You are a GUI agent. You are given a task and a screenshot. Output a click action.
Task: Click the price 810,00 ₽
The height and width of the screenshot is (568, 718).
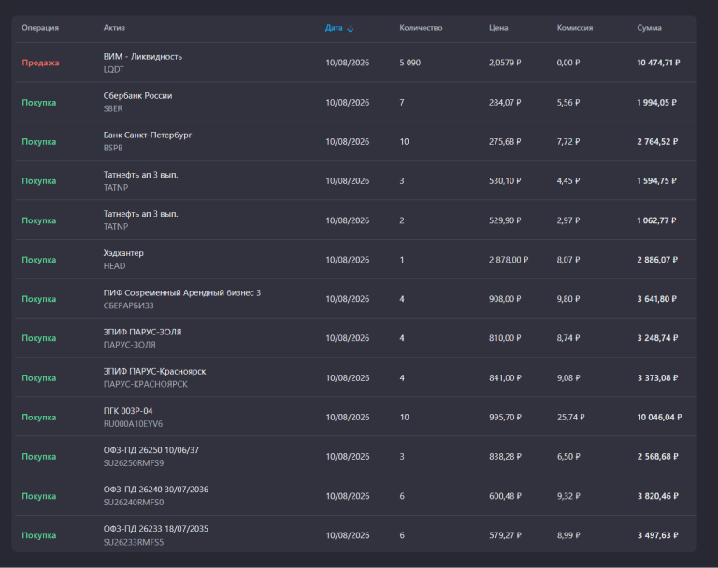point(505,338)
